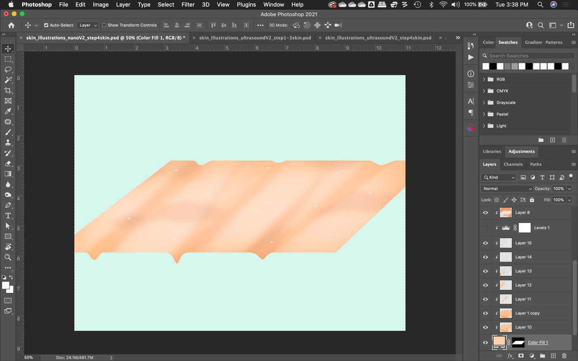Image resolution: width=578 pixels, height=361 pixels.
Task: Toggle lock all on layer
Action: tap(532, 200)
